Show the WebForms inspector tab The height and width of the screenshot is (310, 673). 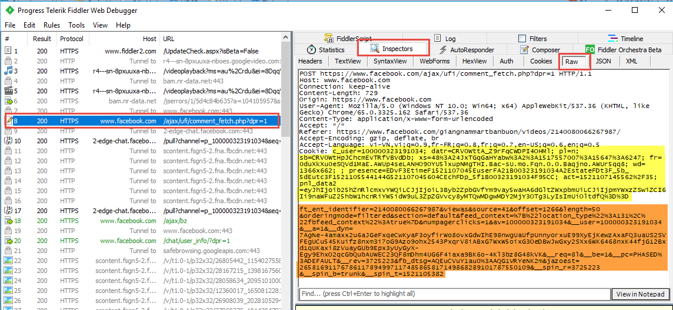[x=434, y=61]
